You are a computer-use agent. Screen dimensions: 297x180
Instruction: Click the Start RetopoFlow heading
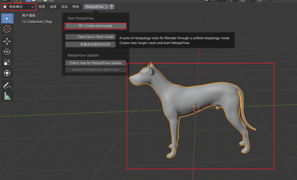tap(81, 18)
